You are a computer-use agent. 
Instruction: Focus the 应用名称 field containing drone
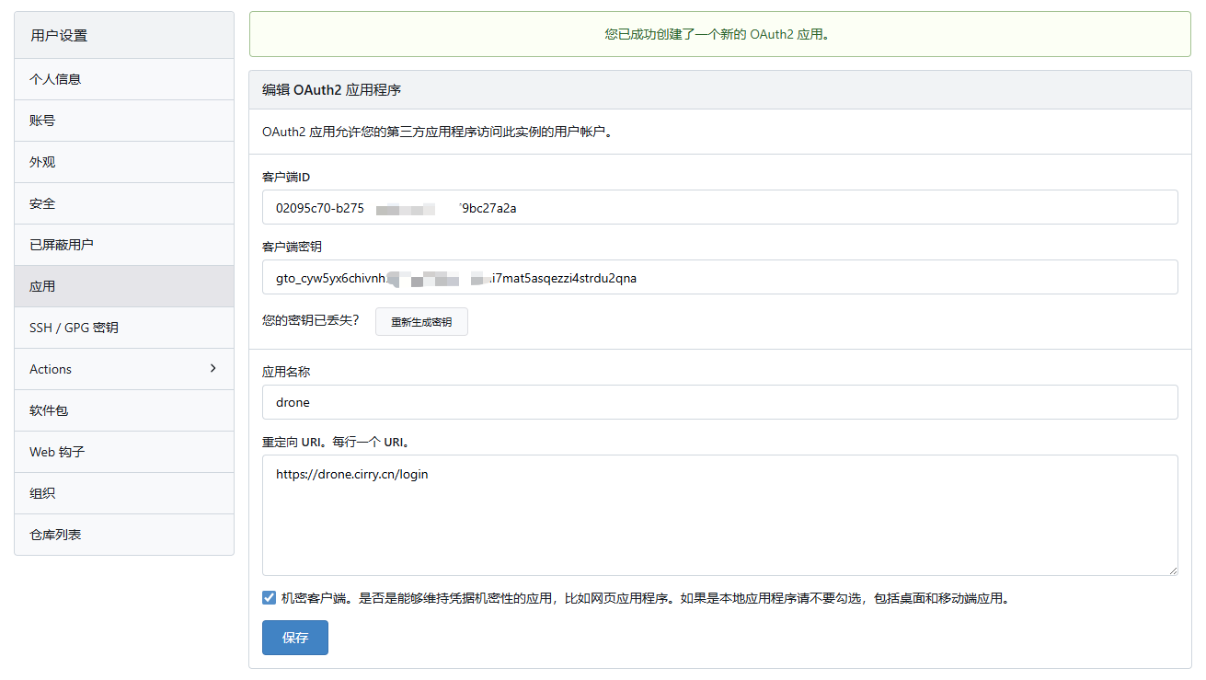[719, 402]
